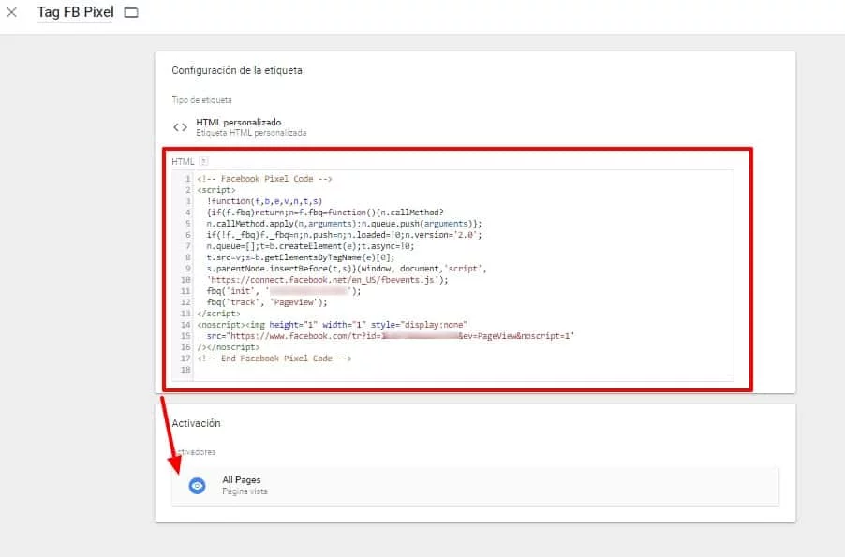Click the !function(f,b,e,v,n,t,s) line
Viewport: 845px width, 557px height.
click(x=264, y=201)
